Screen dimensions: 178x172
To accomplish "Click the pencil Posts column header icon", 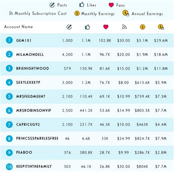I will pos(69,27).
